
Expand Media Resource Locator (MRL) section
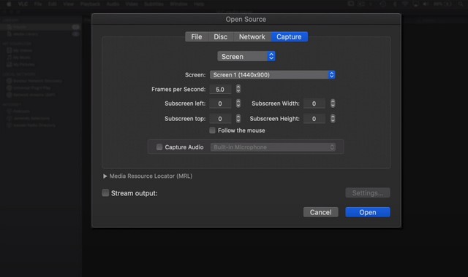tap(105, 176)
